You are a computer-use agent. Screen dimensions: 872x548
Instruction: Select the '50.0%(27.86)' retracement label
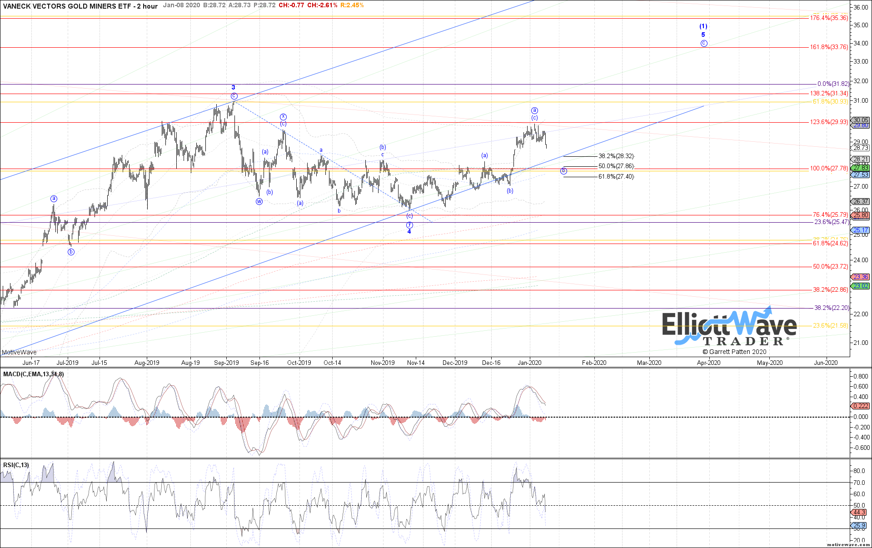point(616,166)
